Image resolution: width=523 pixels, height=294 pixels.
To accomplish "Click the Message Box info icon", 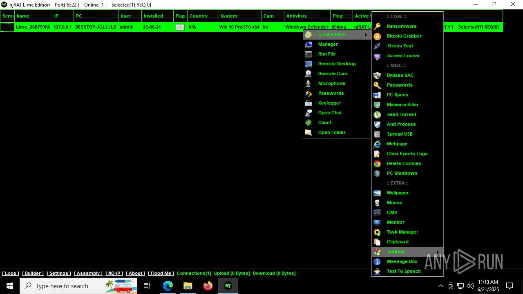I will tap(377, 261).
